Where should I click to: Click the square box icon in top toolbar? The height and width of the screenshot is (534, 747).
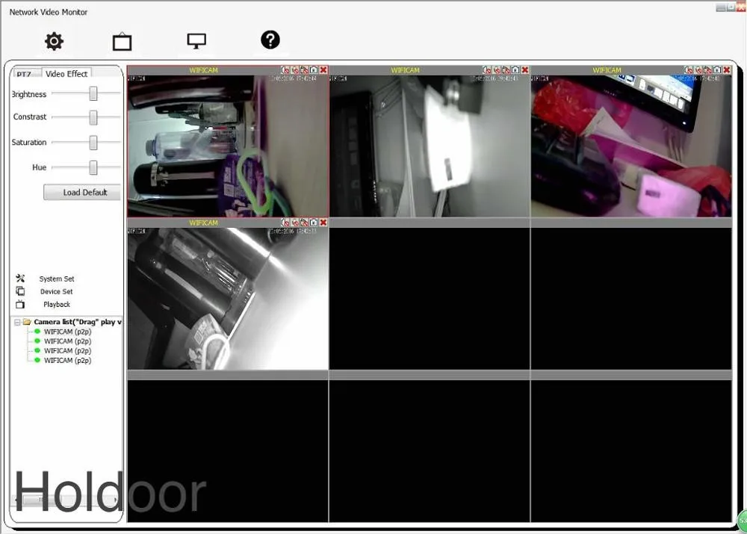click(x=122, y=41)
